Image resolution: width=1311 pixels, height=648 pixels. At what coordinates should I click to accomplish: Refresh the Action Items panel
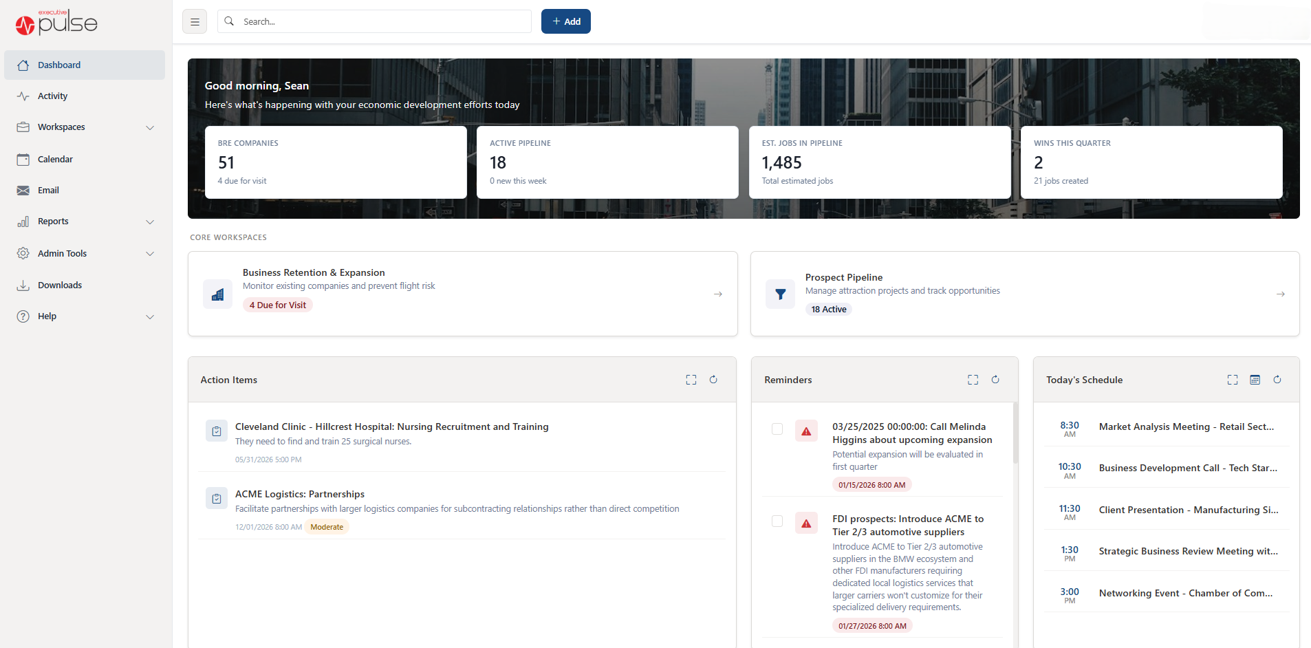click(713, 379)
